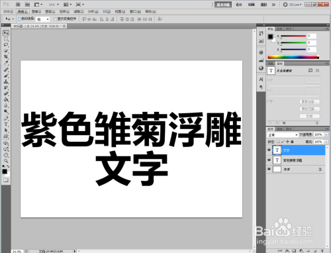331x253 pixels.
Task: Click Create new layer icon
Action: (x=314, y=250)
